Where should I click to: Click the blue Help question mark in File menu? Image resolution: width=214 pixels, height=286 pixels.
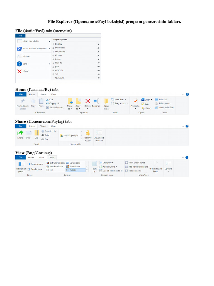[x=19, y=64]
